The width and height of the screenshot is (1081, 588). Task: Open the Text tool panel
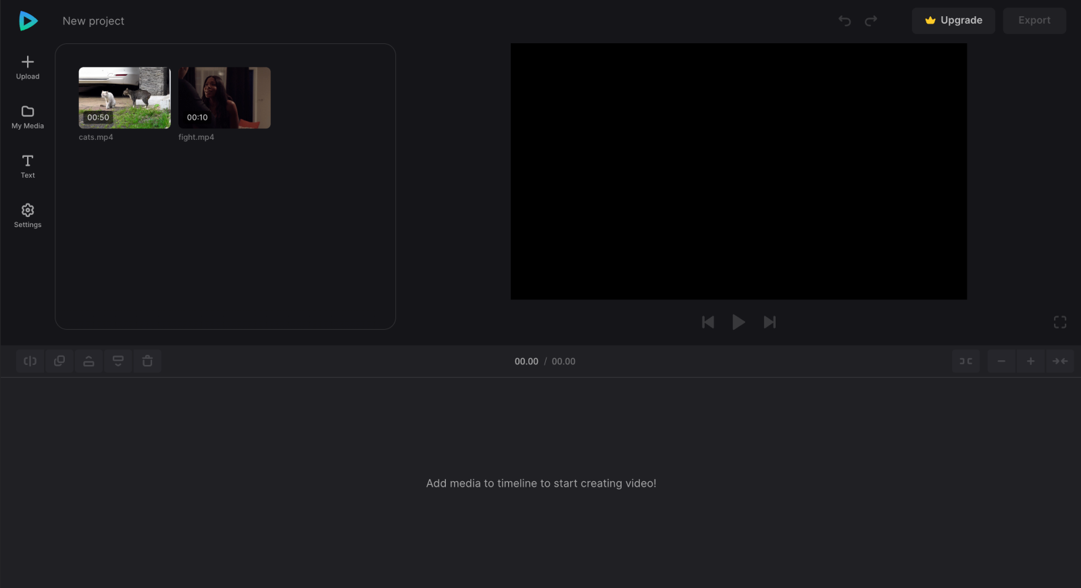coord(28,166)
